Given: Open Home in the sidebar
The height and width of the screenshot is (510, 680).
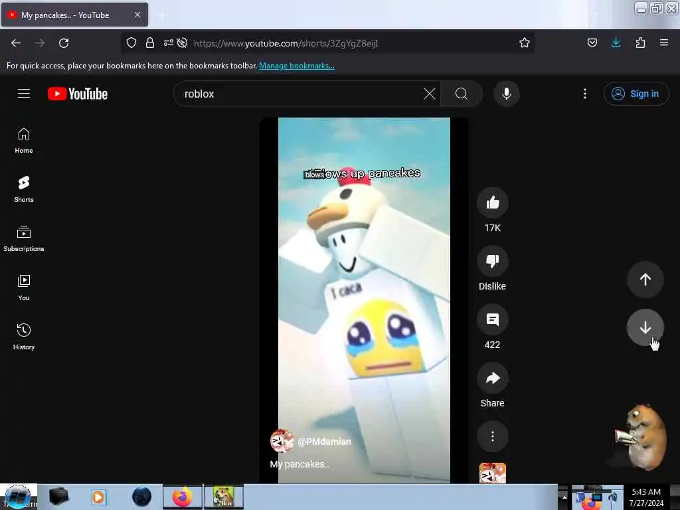Looking at the screenshot, I should point(24,141).
